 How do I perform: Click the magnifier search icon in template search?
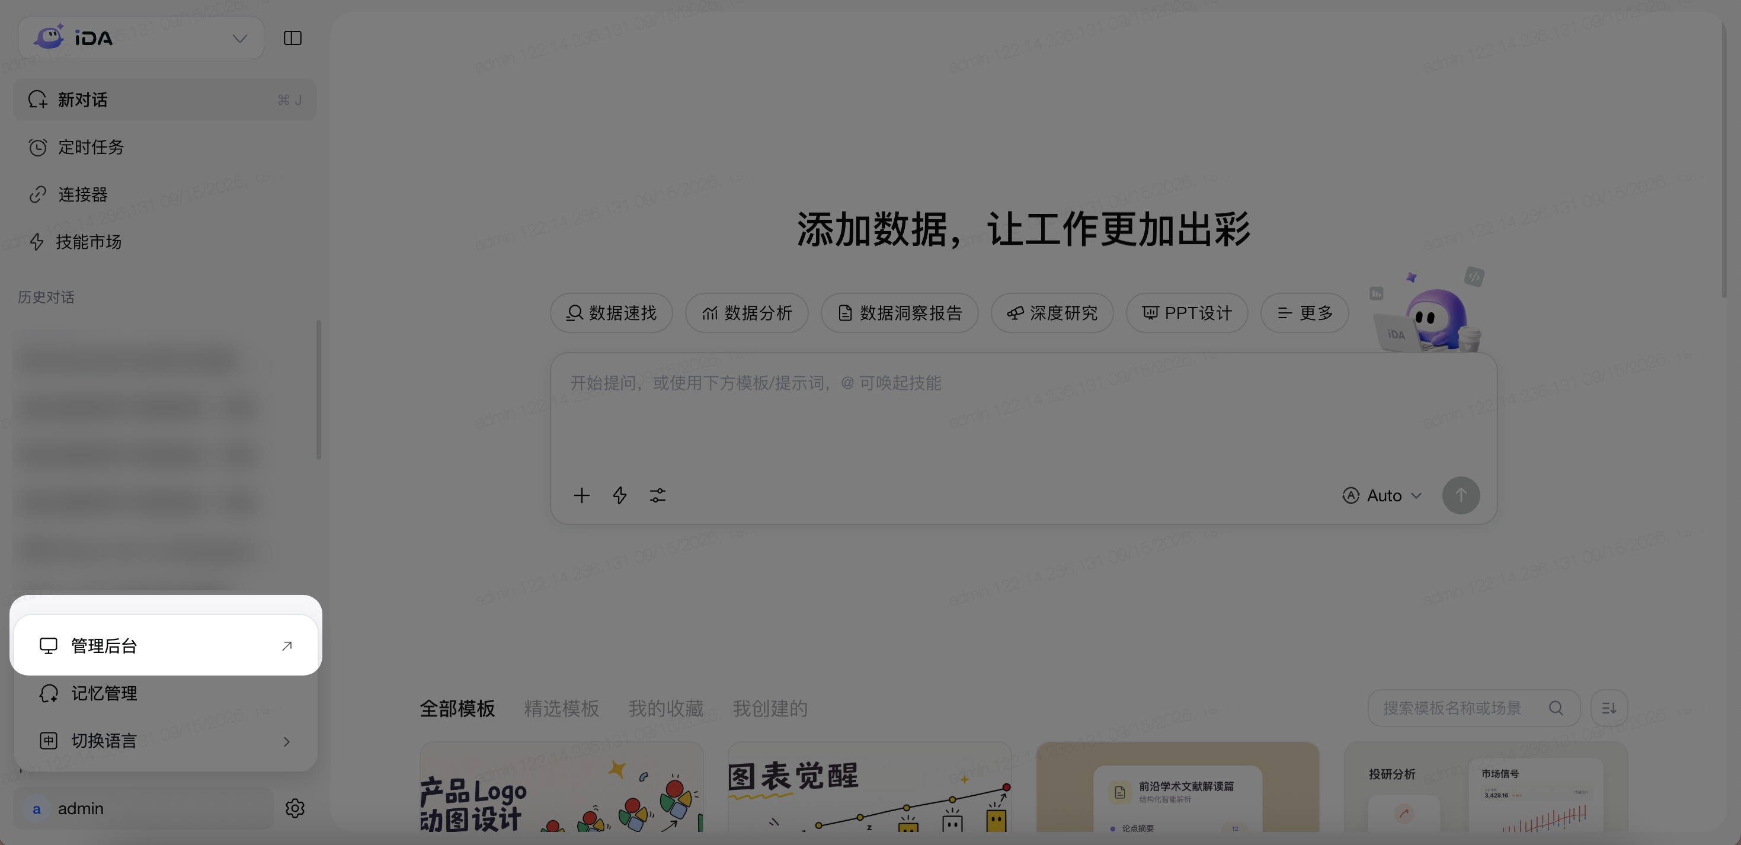[x=1556, y=708]
